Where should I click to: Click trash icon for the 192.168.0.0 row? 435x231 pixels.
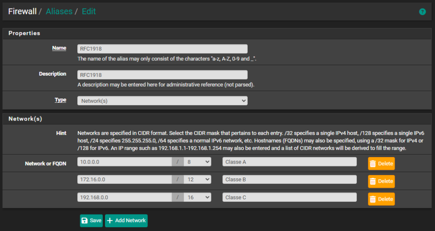[x=373, y=199]
